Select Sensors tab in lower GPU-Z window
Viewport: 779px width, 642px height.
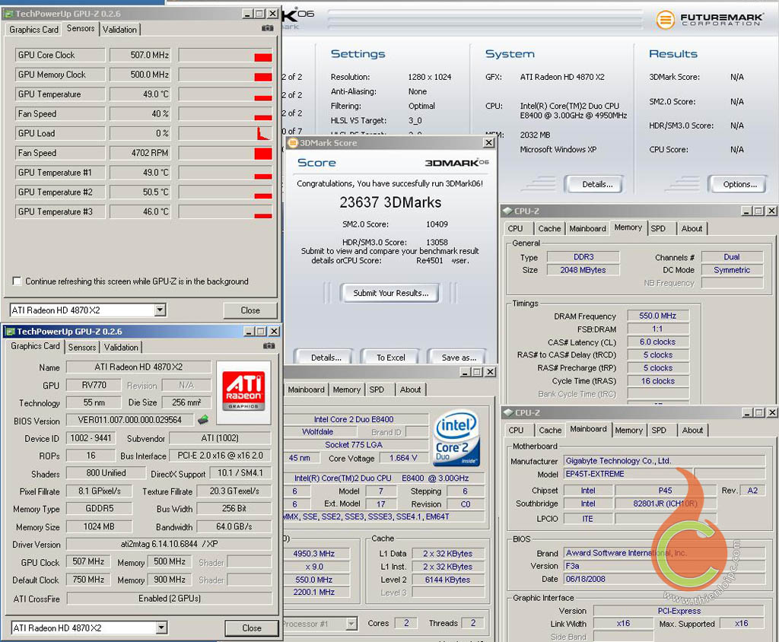82,348
